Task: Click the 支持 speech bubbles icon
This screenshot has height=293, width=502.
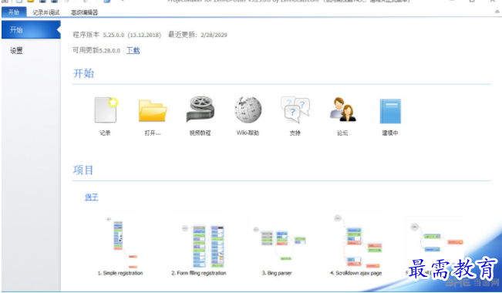Action: point(295,109)
